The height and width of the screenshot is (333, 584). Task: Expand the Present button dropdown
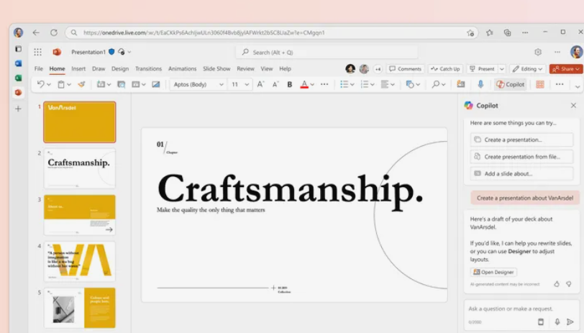[501, 69]
